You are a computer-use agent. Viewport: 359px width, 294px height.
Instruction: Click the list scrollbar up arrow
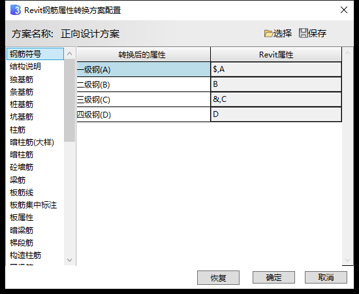coord(70,54)
